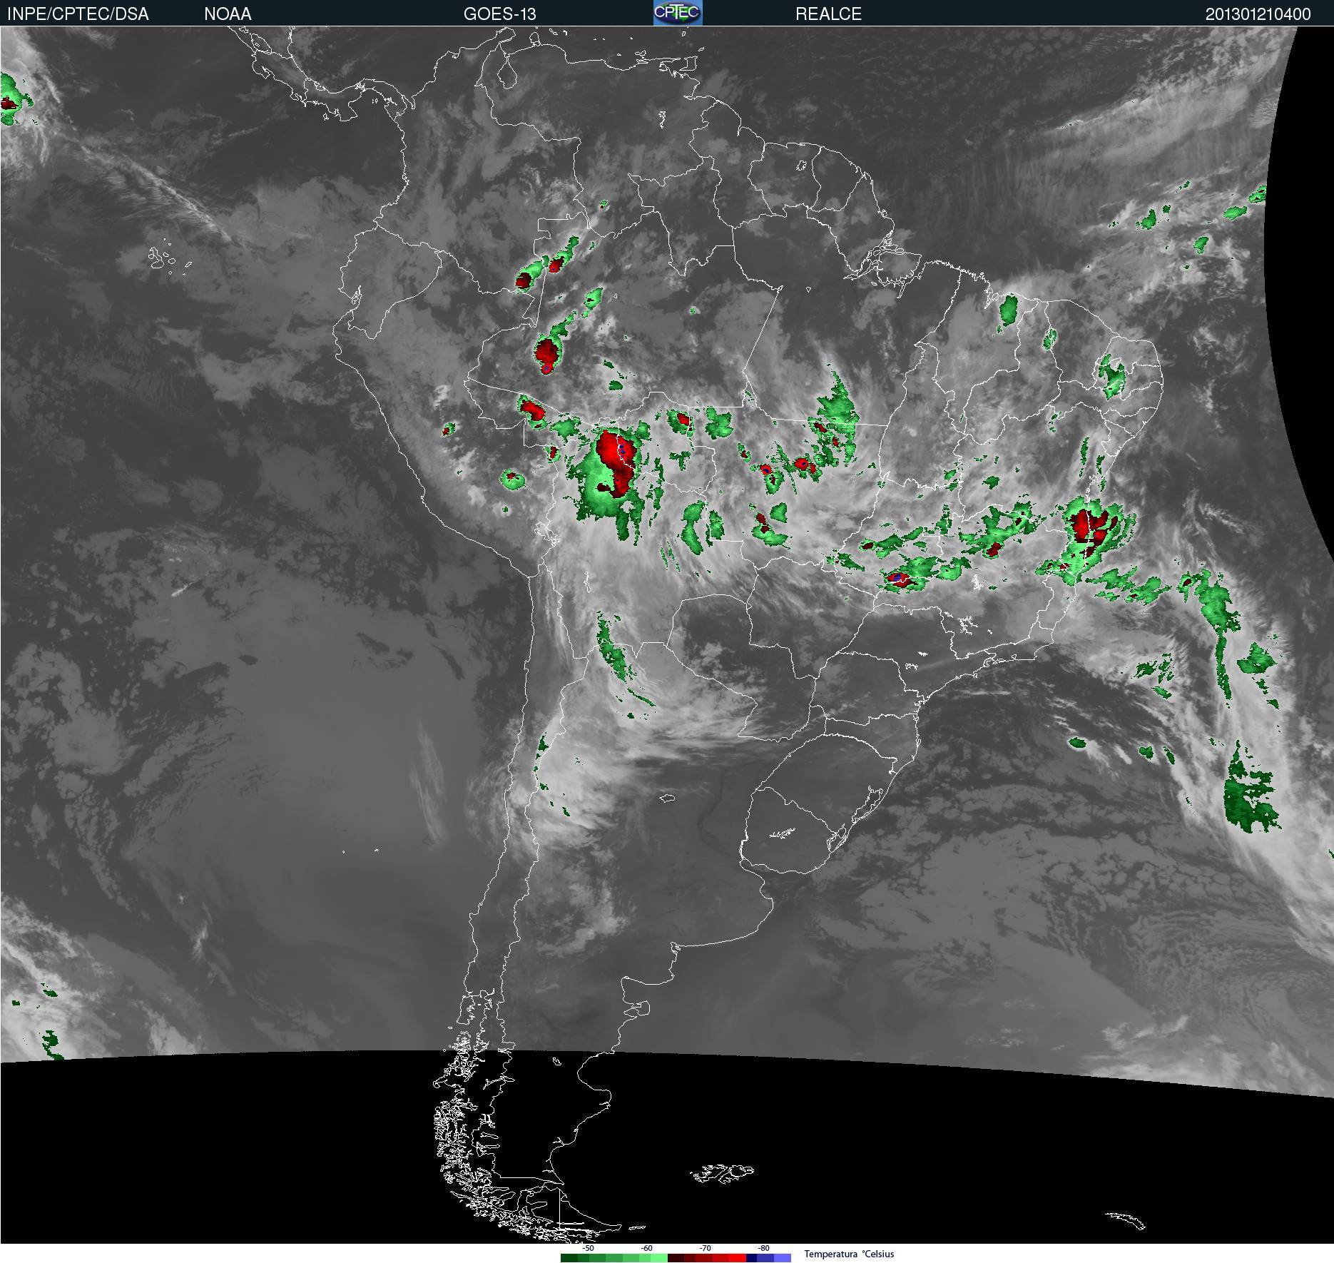Image resolution: width=1334 pixels, height=1263 pixels.
Task: Click the -60 temperature scale label
Action: click(646, 1248)
